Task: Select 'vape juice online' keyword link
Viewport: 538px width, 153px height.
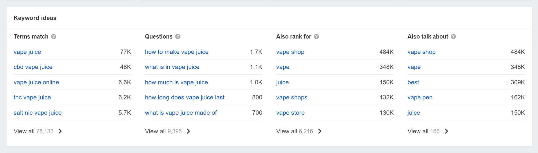Action: tap(36, 82)
